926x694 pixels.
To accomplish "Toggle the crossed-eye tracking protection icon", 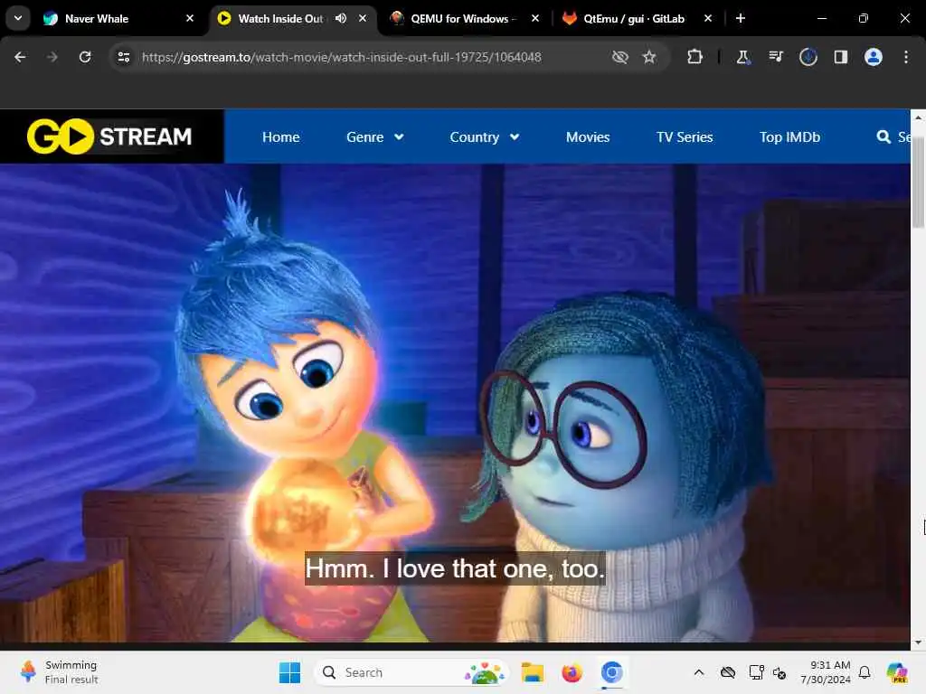I will click(620, 57).
